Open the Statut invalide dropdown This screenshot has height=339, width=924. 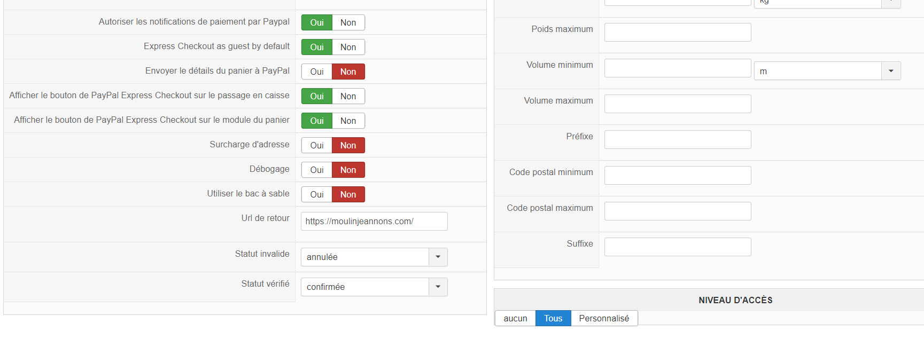(374, 257)
